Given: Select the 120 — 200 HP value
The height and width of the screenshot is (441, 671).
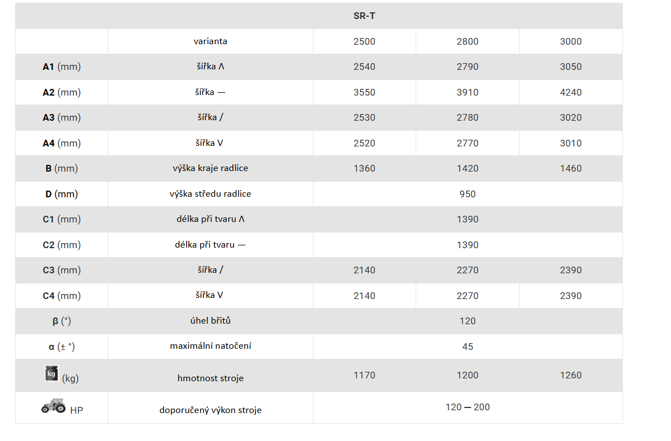Looking at the screenshot, I should tap(468, 407).
